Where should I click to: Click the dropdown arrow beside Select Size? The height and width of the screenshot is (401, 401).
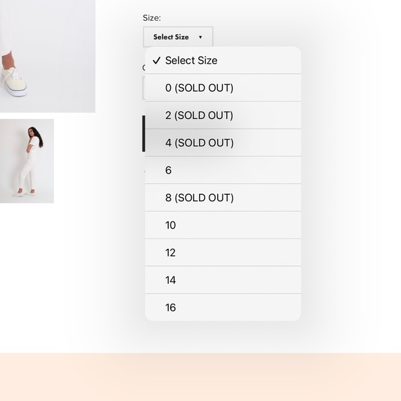click(x=200, y=37)
